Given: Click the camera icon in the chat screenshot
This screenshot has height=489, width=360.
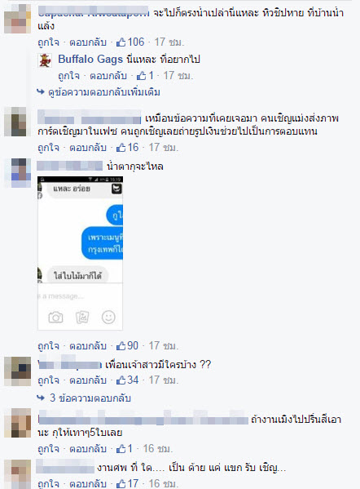Looking at the screenshot, I should point(55,318).
